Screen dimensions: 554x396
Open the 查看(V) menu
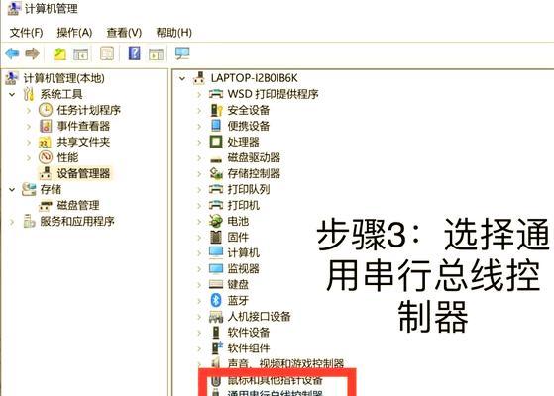tap(124, 33)
